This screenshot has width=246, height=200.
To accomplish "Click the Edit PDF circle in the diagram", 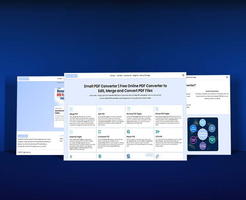I will (212, 128).
